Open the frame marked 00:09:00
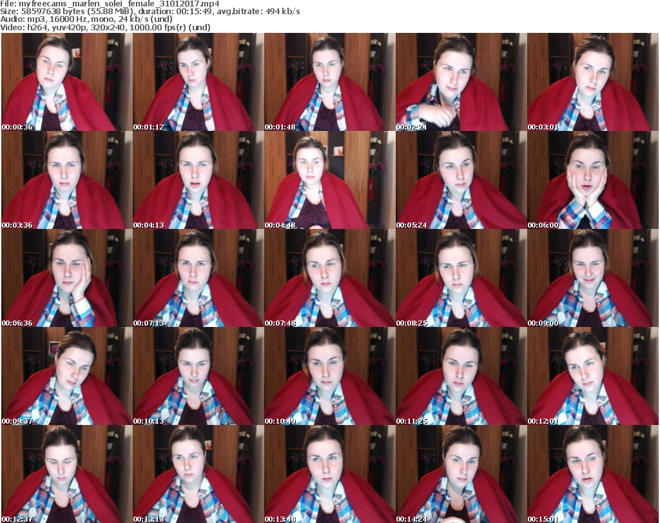Image resolution: width=660 pixels, height=523 pixels. coord(592,279)
